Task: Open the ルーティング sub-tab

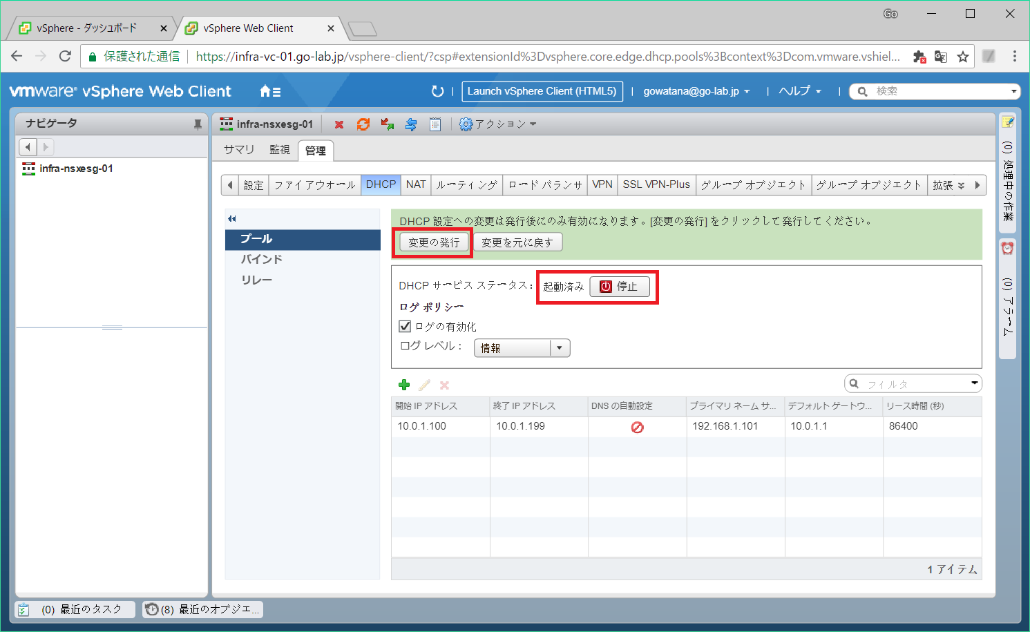Action: click(x=467, y=185)
